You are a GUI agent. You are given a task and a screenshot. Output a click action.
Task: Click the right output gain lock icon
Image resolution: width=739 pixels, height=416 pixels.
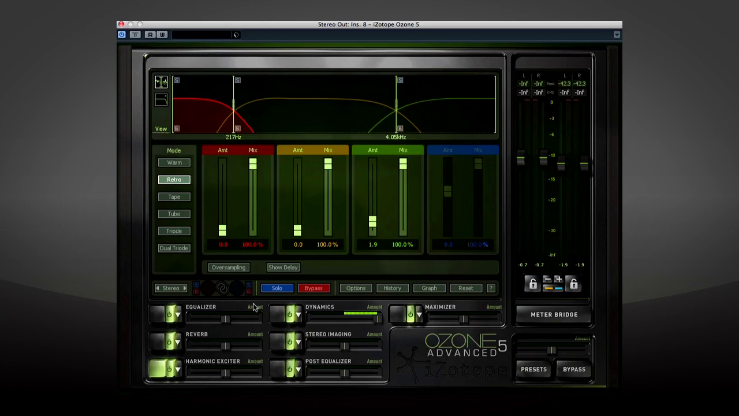574,284
